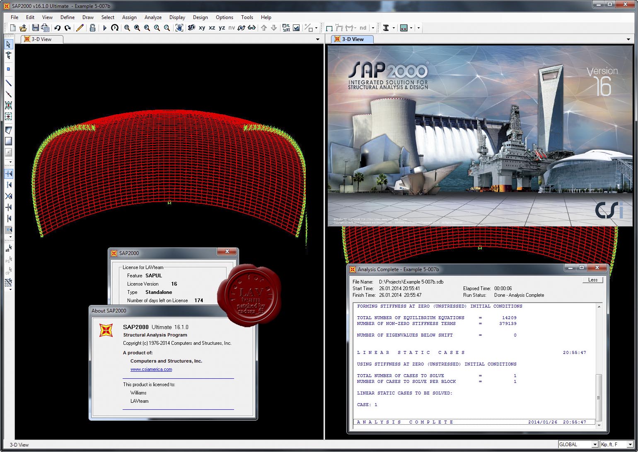This screenshot has height=452, width=638.
Task: Create a new model with the New icon
Action: click(x=13, y=28)
